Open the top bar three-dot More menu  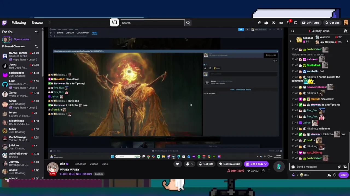point(50,23)
